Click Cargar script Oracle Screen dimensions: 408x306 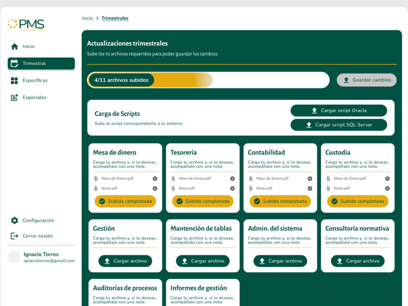point(339,110)
